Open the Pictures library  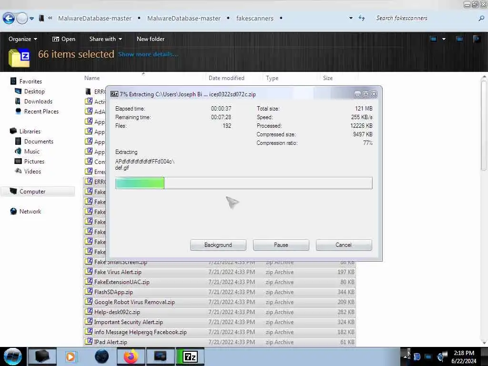pos(34,161)
